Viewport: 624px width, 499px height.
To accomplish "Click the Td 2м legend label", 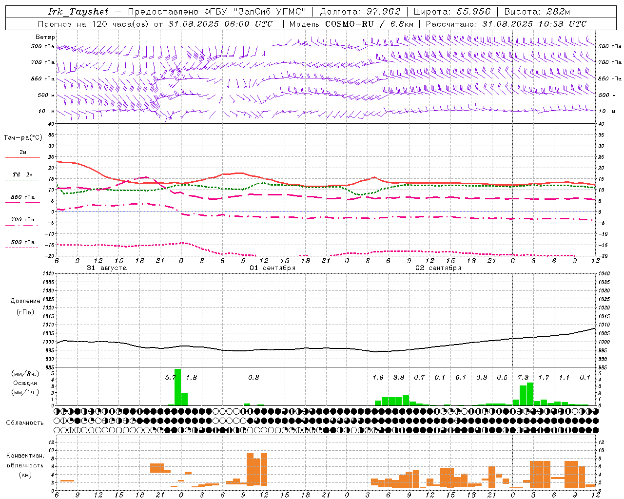I will click(x=23, y=174).
